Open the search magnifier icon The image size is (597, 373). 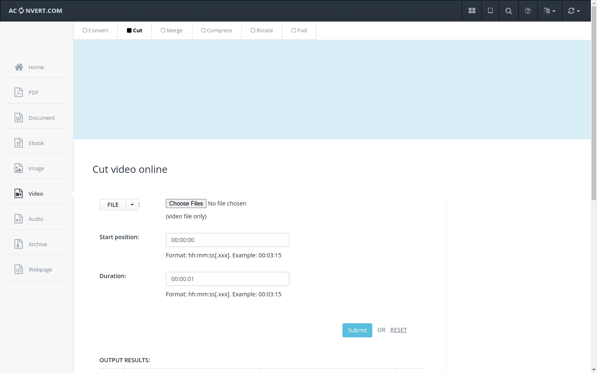click(x=509, y=11)
